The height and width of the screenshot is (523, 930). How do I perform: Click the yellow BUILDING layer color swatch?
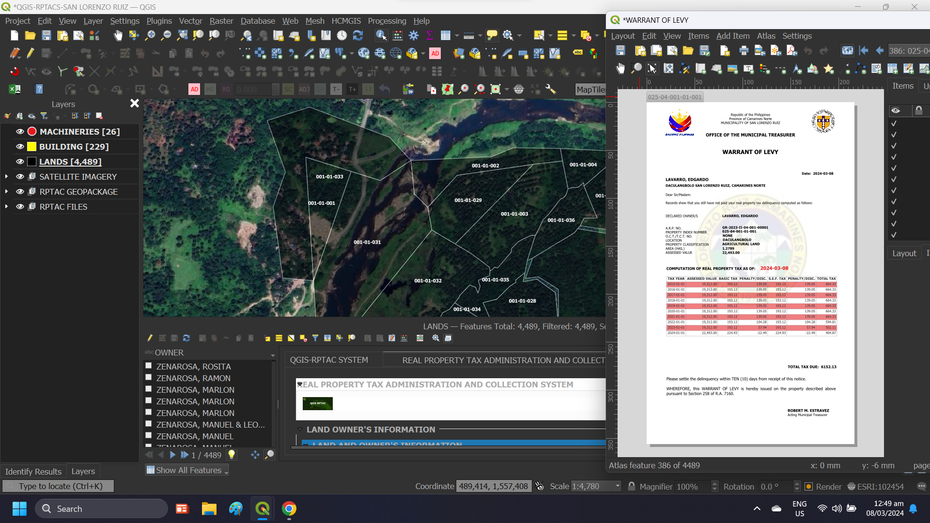[31, 146]
